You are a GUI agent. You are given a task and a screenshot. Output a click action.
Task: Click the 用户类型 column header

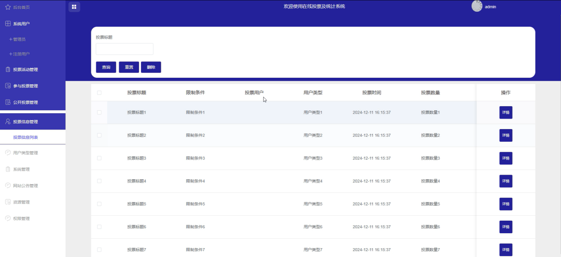[313, 93]
